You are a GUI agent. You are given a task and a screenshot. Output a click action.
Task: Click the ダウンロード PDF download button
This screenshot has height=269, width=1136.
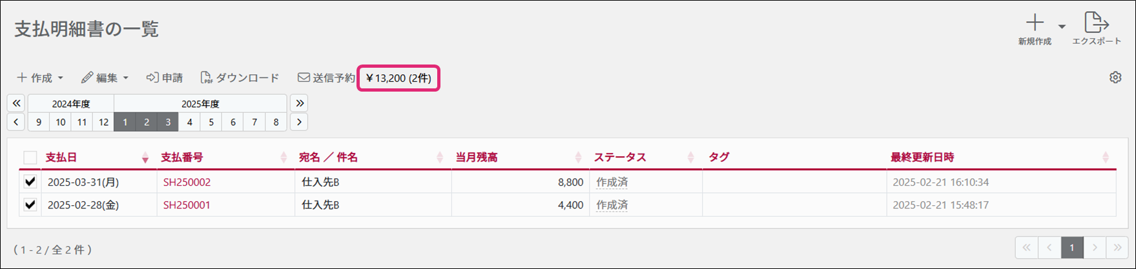(x=240, y=78)
